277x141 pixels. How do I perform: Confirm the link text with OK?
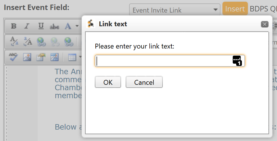click(108, 82)
